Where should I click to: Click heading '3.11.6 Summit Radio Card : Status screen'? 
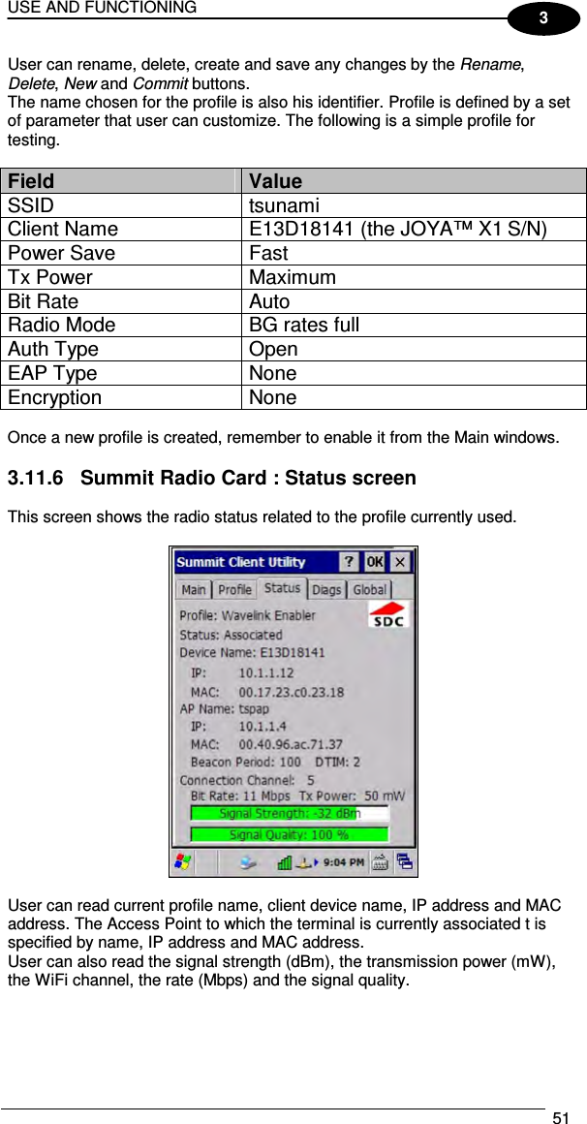tap(211, 478)
